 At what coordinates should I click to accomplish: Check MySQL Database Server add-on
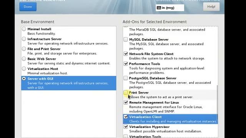126,39
